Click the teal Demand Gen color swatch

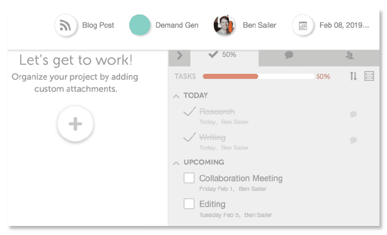[140, 25]
